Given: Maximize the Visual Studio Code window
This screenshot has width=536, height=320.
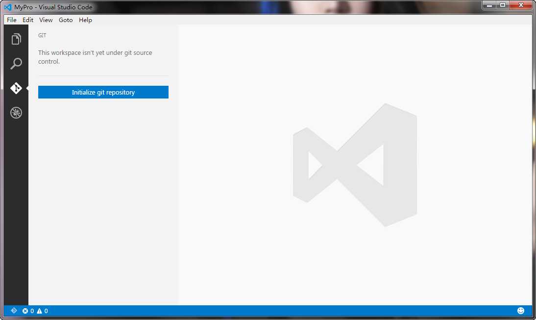Looking at the screenshot, I should pyautogui.click(x=503, y=5).
